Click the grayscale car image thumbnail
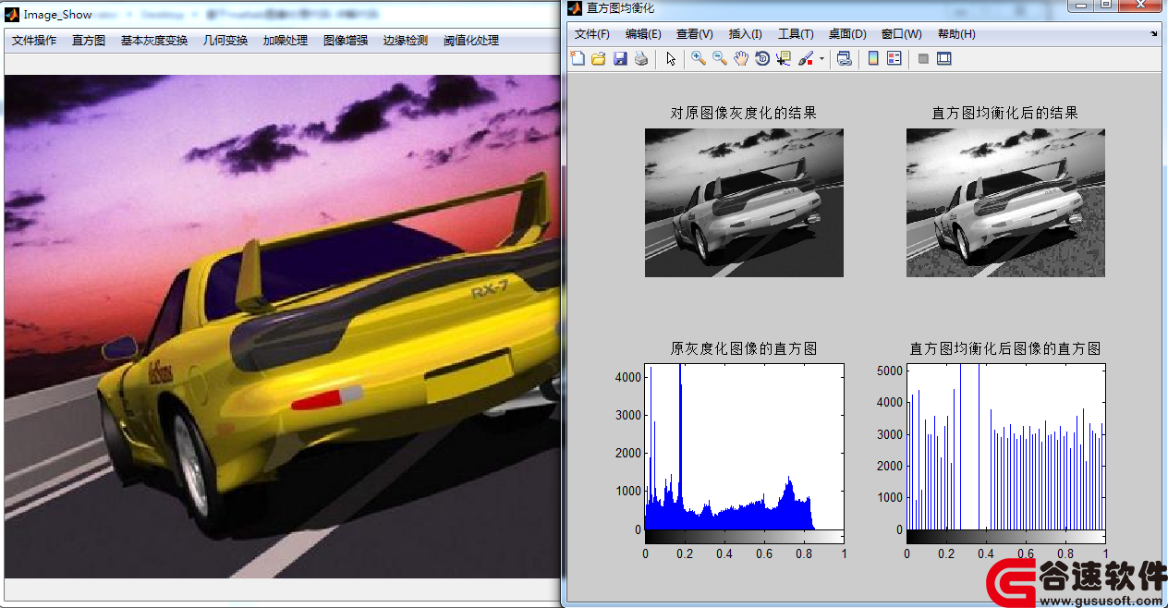Viewport: 1168px width, 608px height. [744, 202]
